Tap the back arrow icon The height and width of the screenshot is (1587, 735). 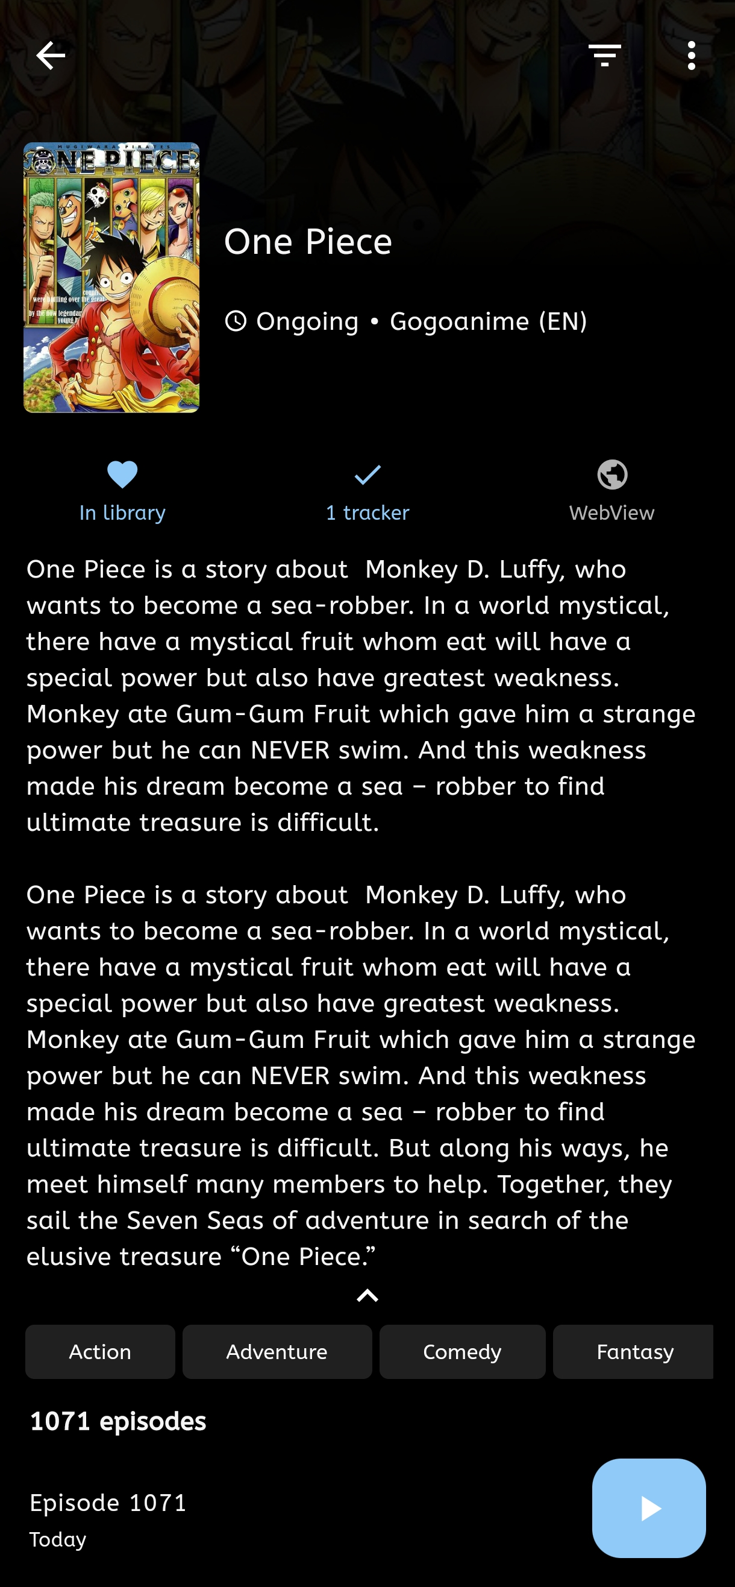click(x=51, y=56)
